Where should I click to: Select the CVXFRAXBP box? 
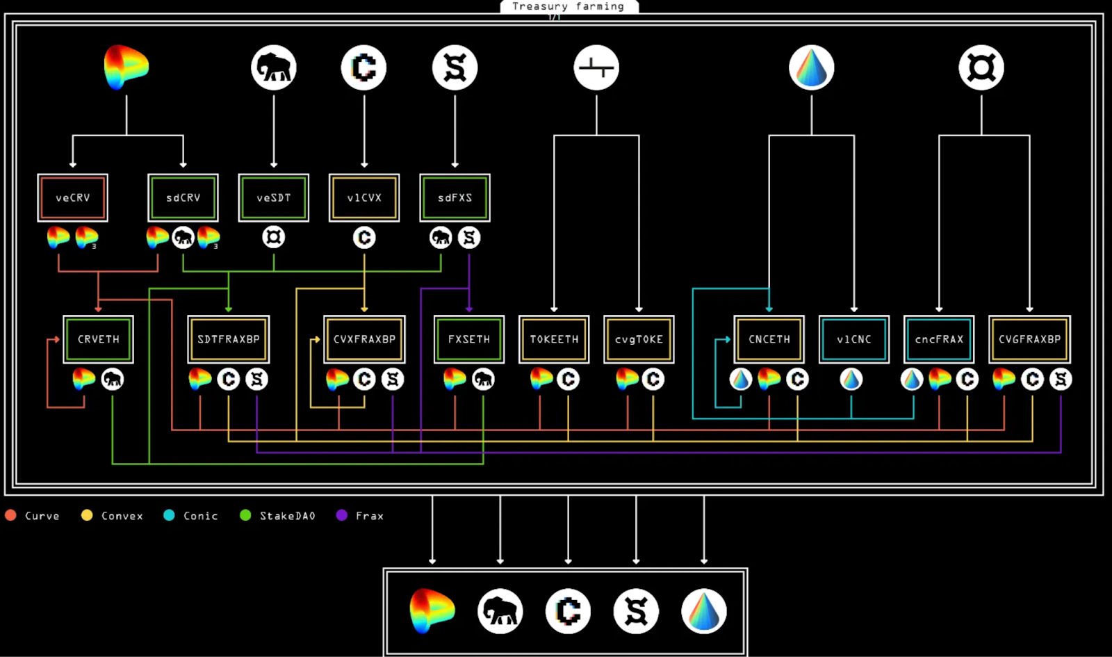[x=364, y=339]
